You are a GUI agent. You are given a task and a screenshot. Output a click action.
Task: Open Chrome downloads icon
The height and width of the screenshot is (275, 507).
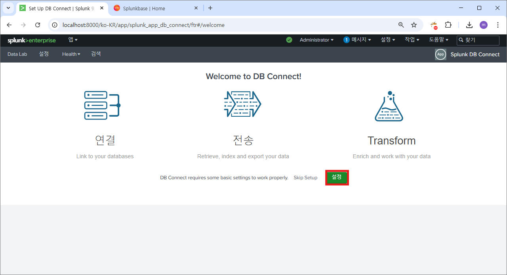click(469, 25)
